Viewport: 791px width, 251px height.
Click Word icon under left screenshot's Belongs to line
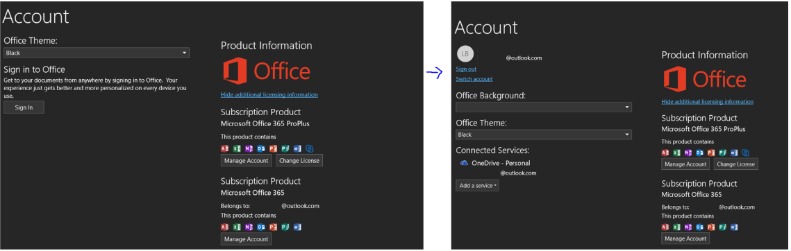(x=298, y=227)
